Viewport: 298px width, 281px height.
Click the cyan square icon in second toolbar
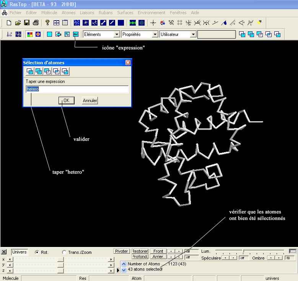point(49,34)
